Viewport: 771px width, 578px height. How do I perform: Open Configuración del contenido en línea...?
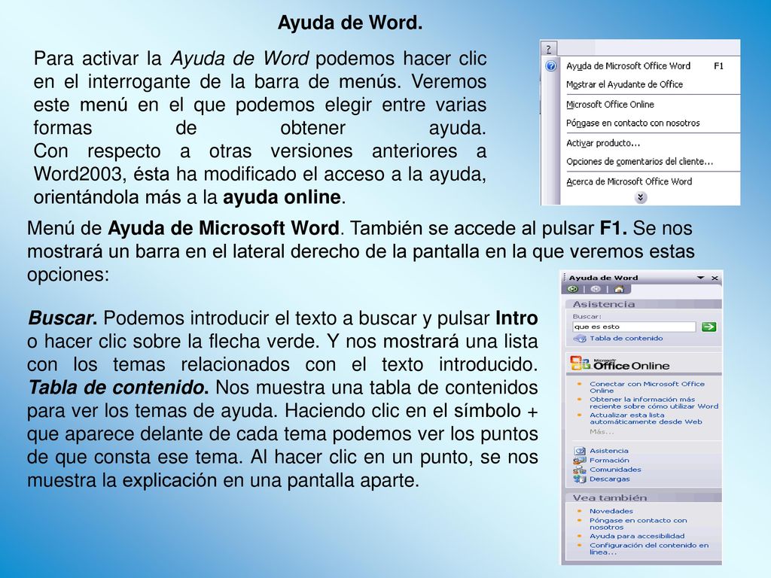pyautogui.click(x=649, y=549)
